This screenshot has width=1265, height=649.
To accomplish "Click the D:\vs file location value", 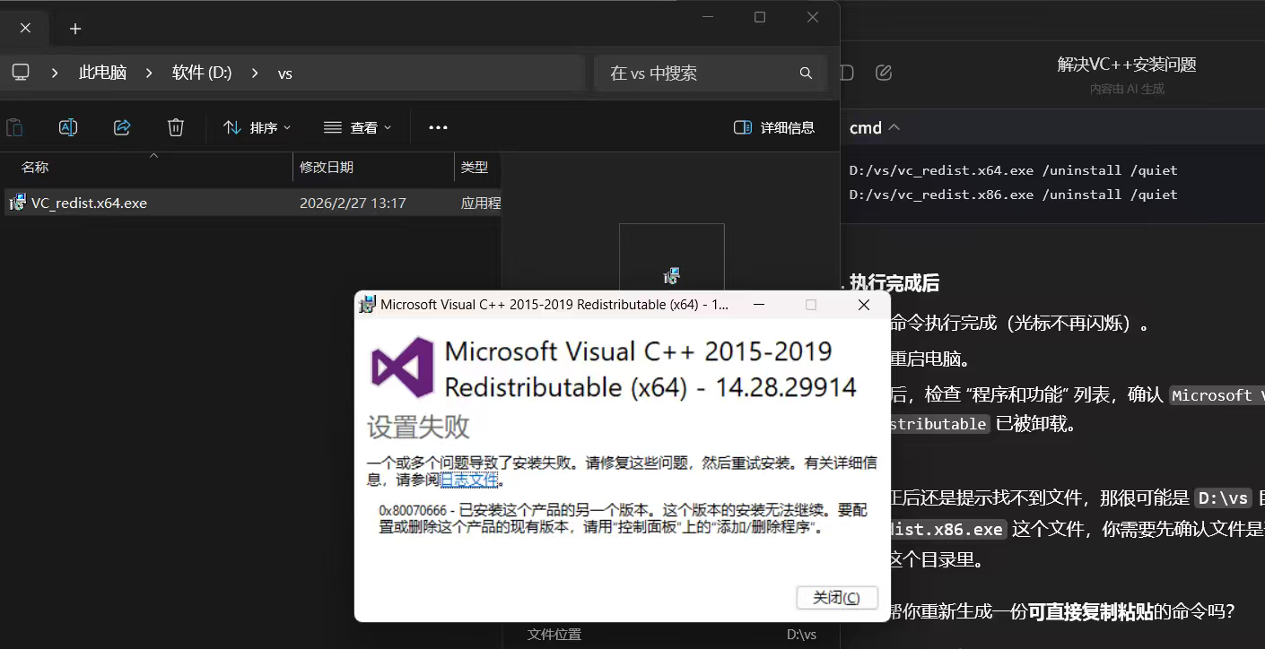I will point(801,635).
